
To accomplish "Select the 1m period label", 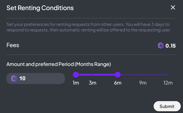I will pos(76,83).
